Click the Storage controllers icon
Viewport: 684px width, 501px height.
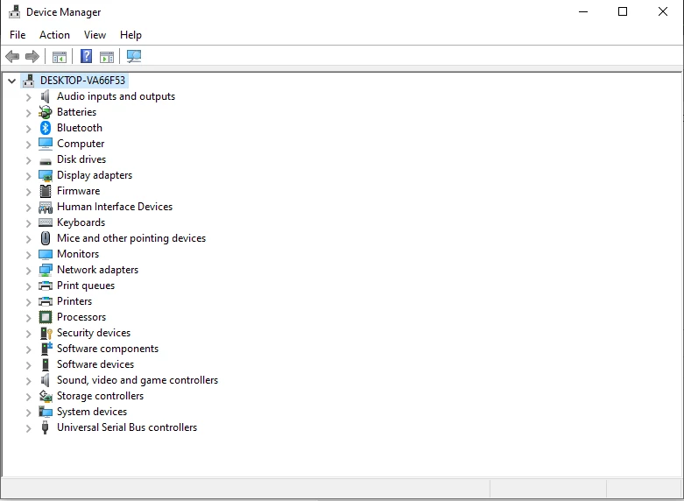(46, 396)
